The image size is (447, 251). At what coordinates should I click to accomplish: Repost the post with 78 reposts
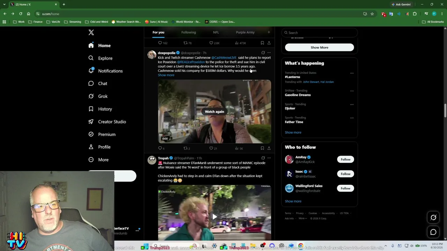click(x=188, y=43)
